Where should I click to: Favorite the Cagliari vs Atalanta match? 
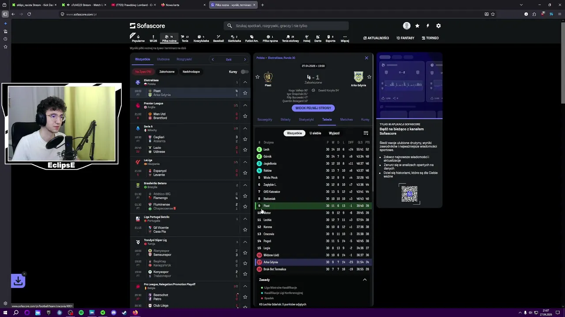(245, 139)
